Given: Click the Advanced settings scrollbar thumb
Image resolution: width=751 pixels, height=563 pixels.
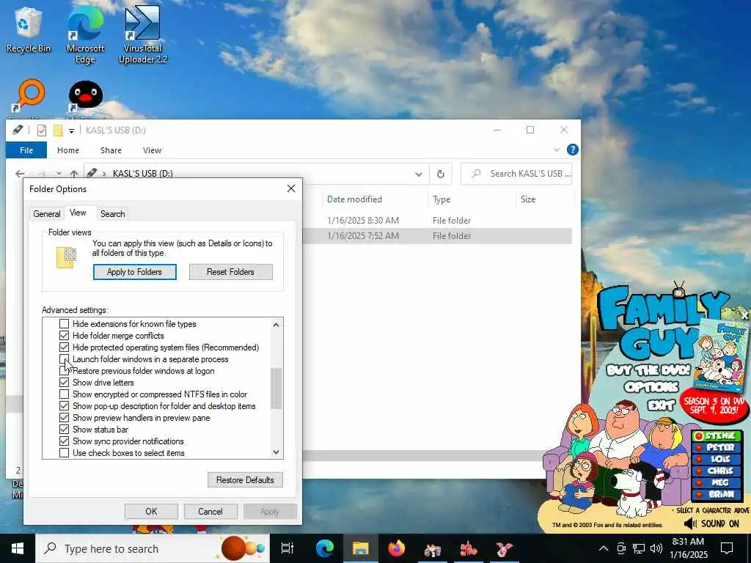Looking at the screenshot, I should [276, 389].
